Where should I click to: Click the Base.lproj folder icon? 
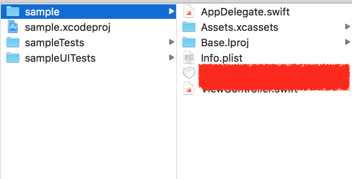point(188,42)
